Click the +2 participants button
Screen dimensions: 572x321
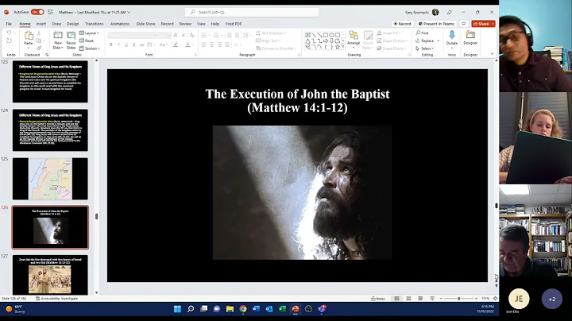(x=552, y=299)
